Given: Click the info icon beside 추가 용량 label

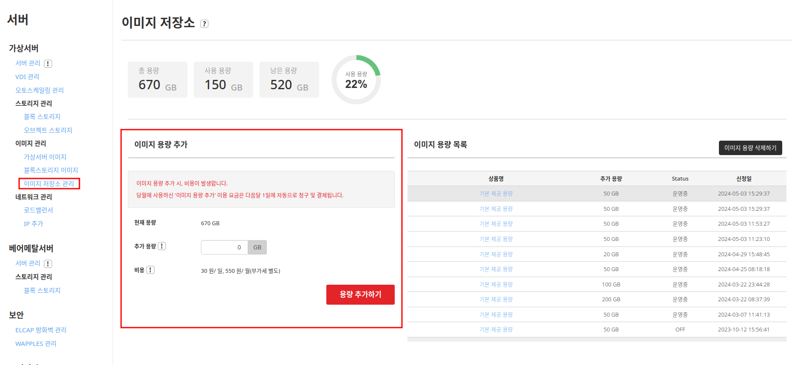Looking at the screenshot, I should click(x=162, y=246).
